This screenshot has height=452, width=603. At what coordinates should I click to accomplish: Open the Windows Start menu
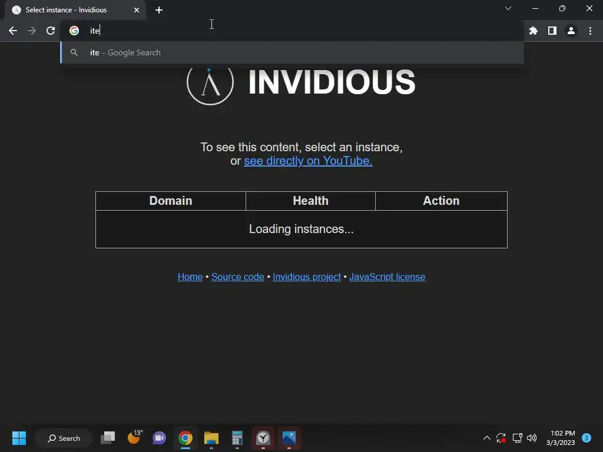tap(19, 438)
